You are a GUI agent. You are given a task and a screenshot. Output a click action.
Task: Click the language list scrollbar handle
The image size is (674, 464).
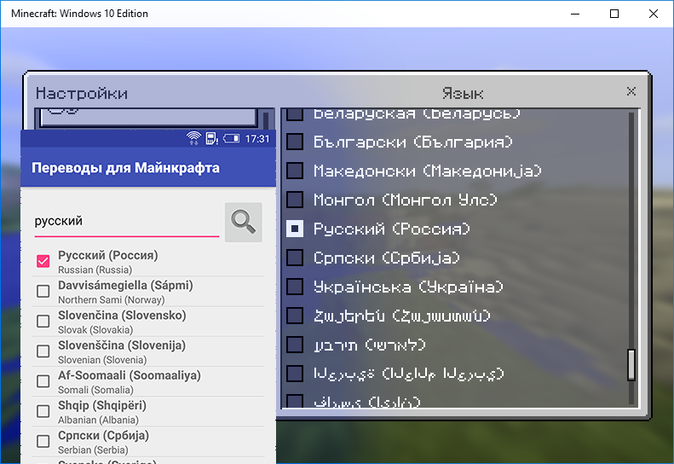(631, 364)
